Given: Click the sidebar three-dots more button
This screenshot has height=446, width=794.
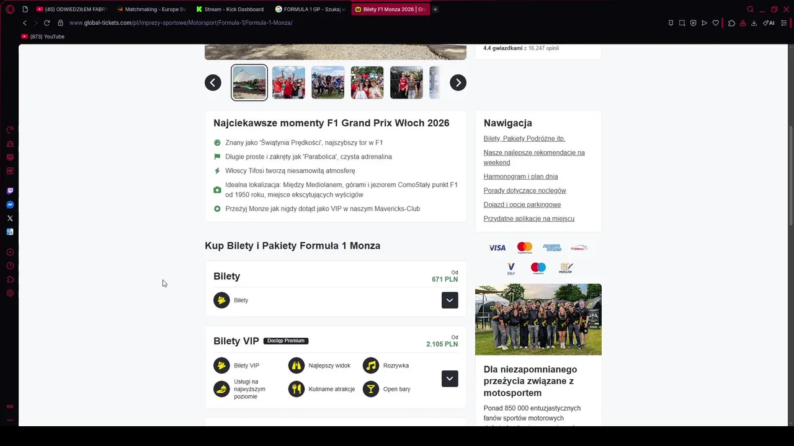Looking at the screenshot, I should [x=10, y=419].
